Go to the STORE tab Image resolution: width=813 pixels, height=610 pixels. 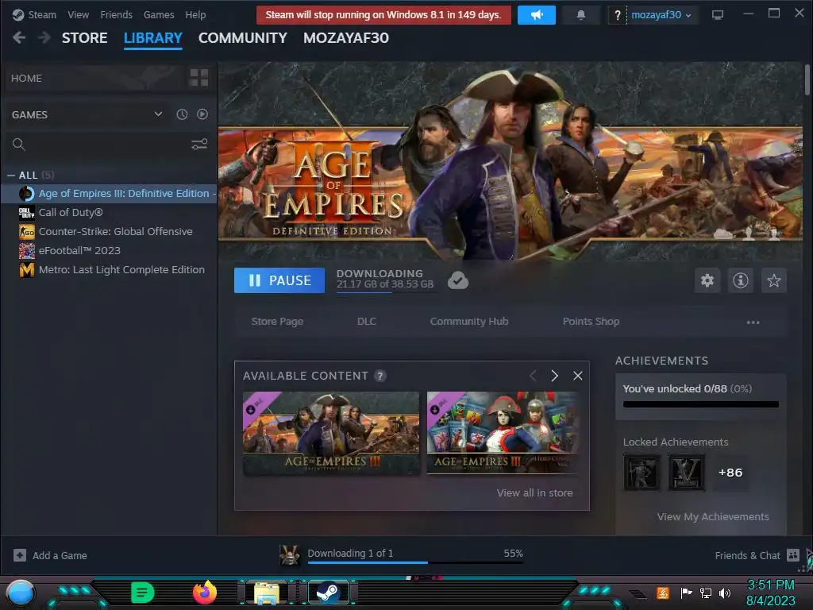coord(84,38)
